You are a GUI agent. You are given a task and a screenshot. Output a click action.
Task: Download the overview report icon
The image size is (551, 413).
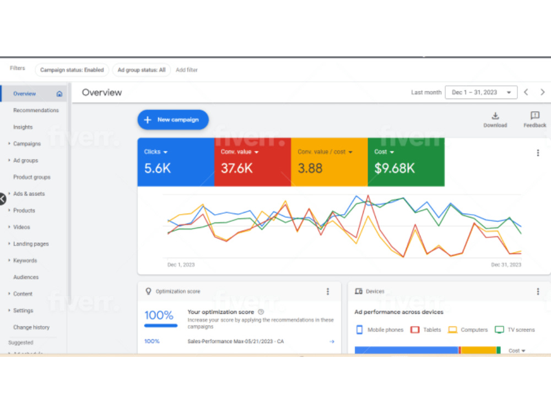[495, 116]
